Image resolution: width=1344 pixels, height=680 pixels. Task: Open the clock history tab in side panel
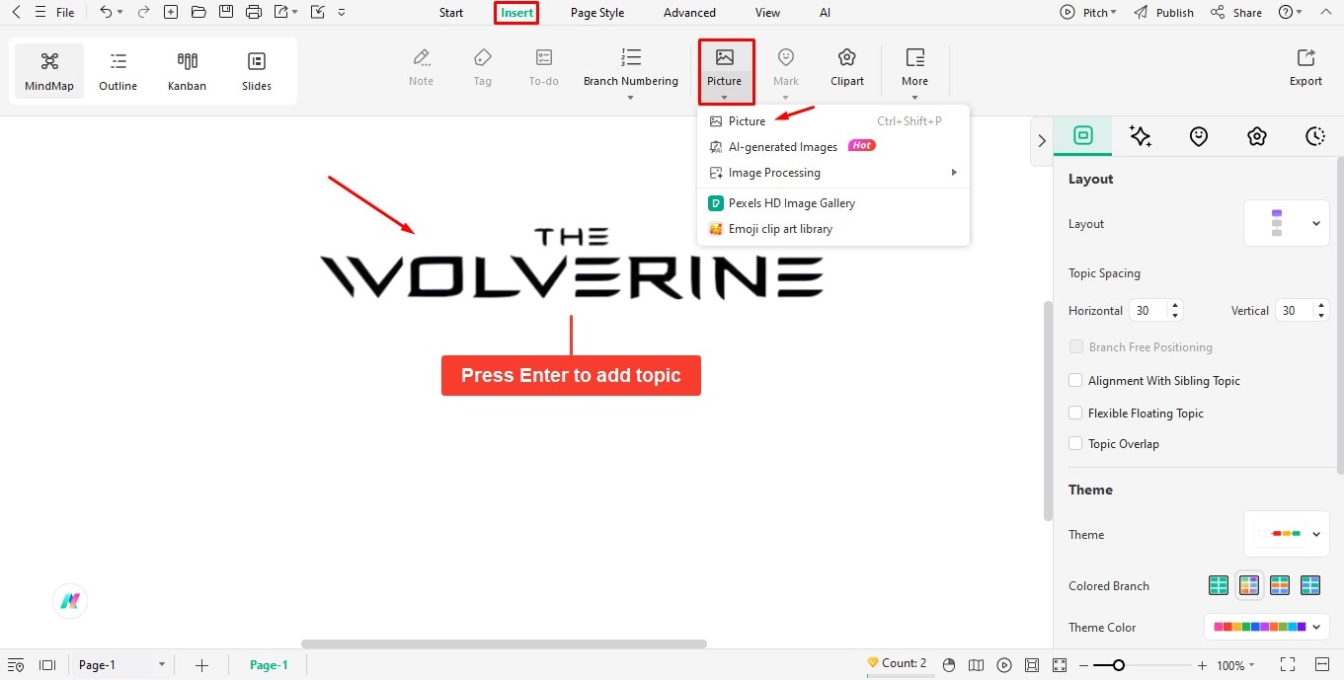coord(1314,137)
